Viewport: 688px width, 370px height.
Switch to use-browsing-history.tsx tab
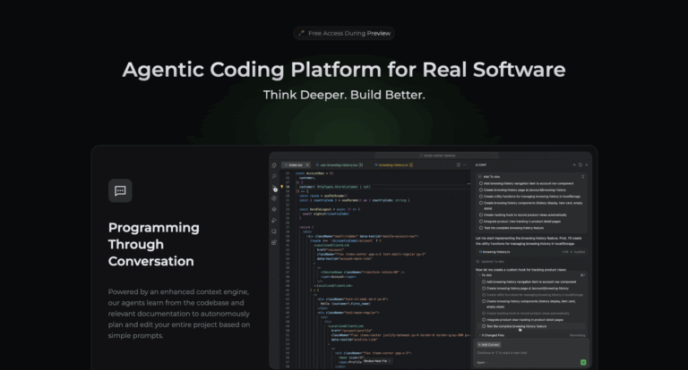(x=339, y=165)
